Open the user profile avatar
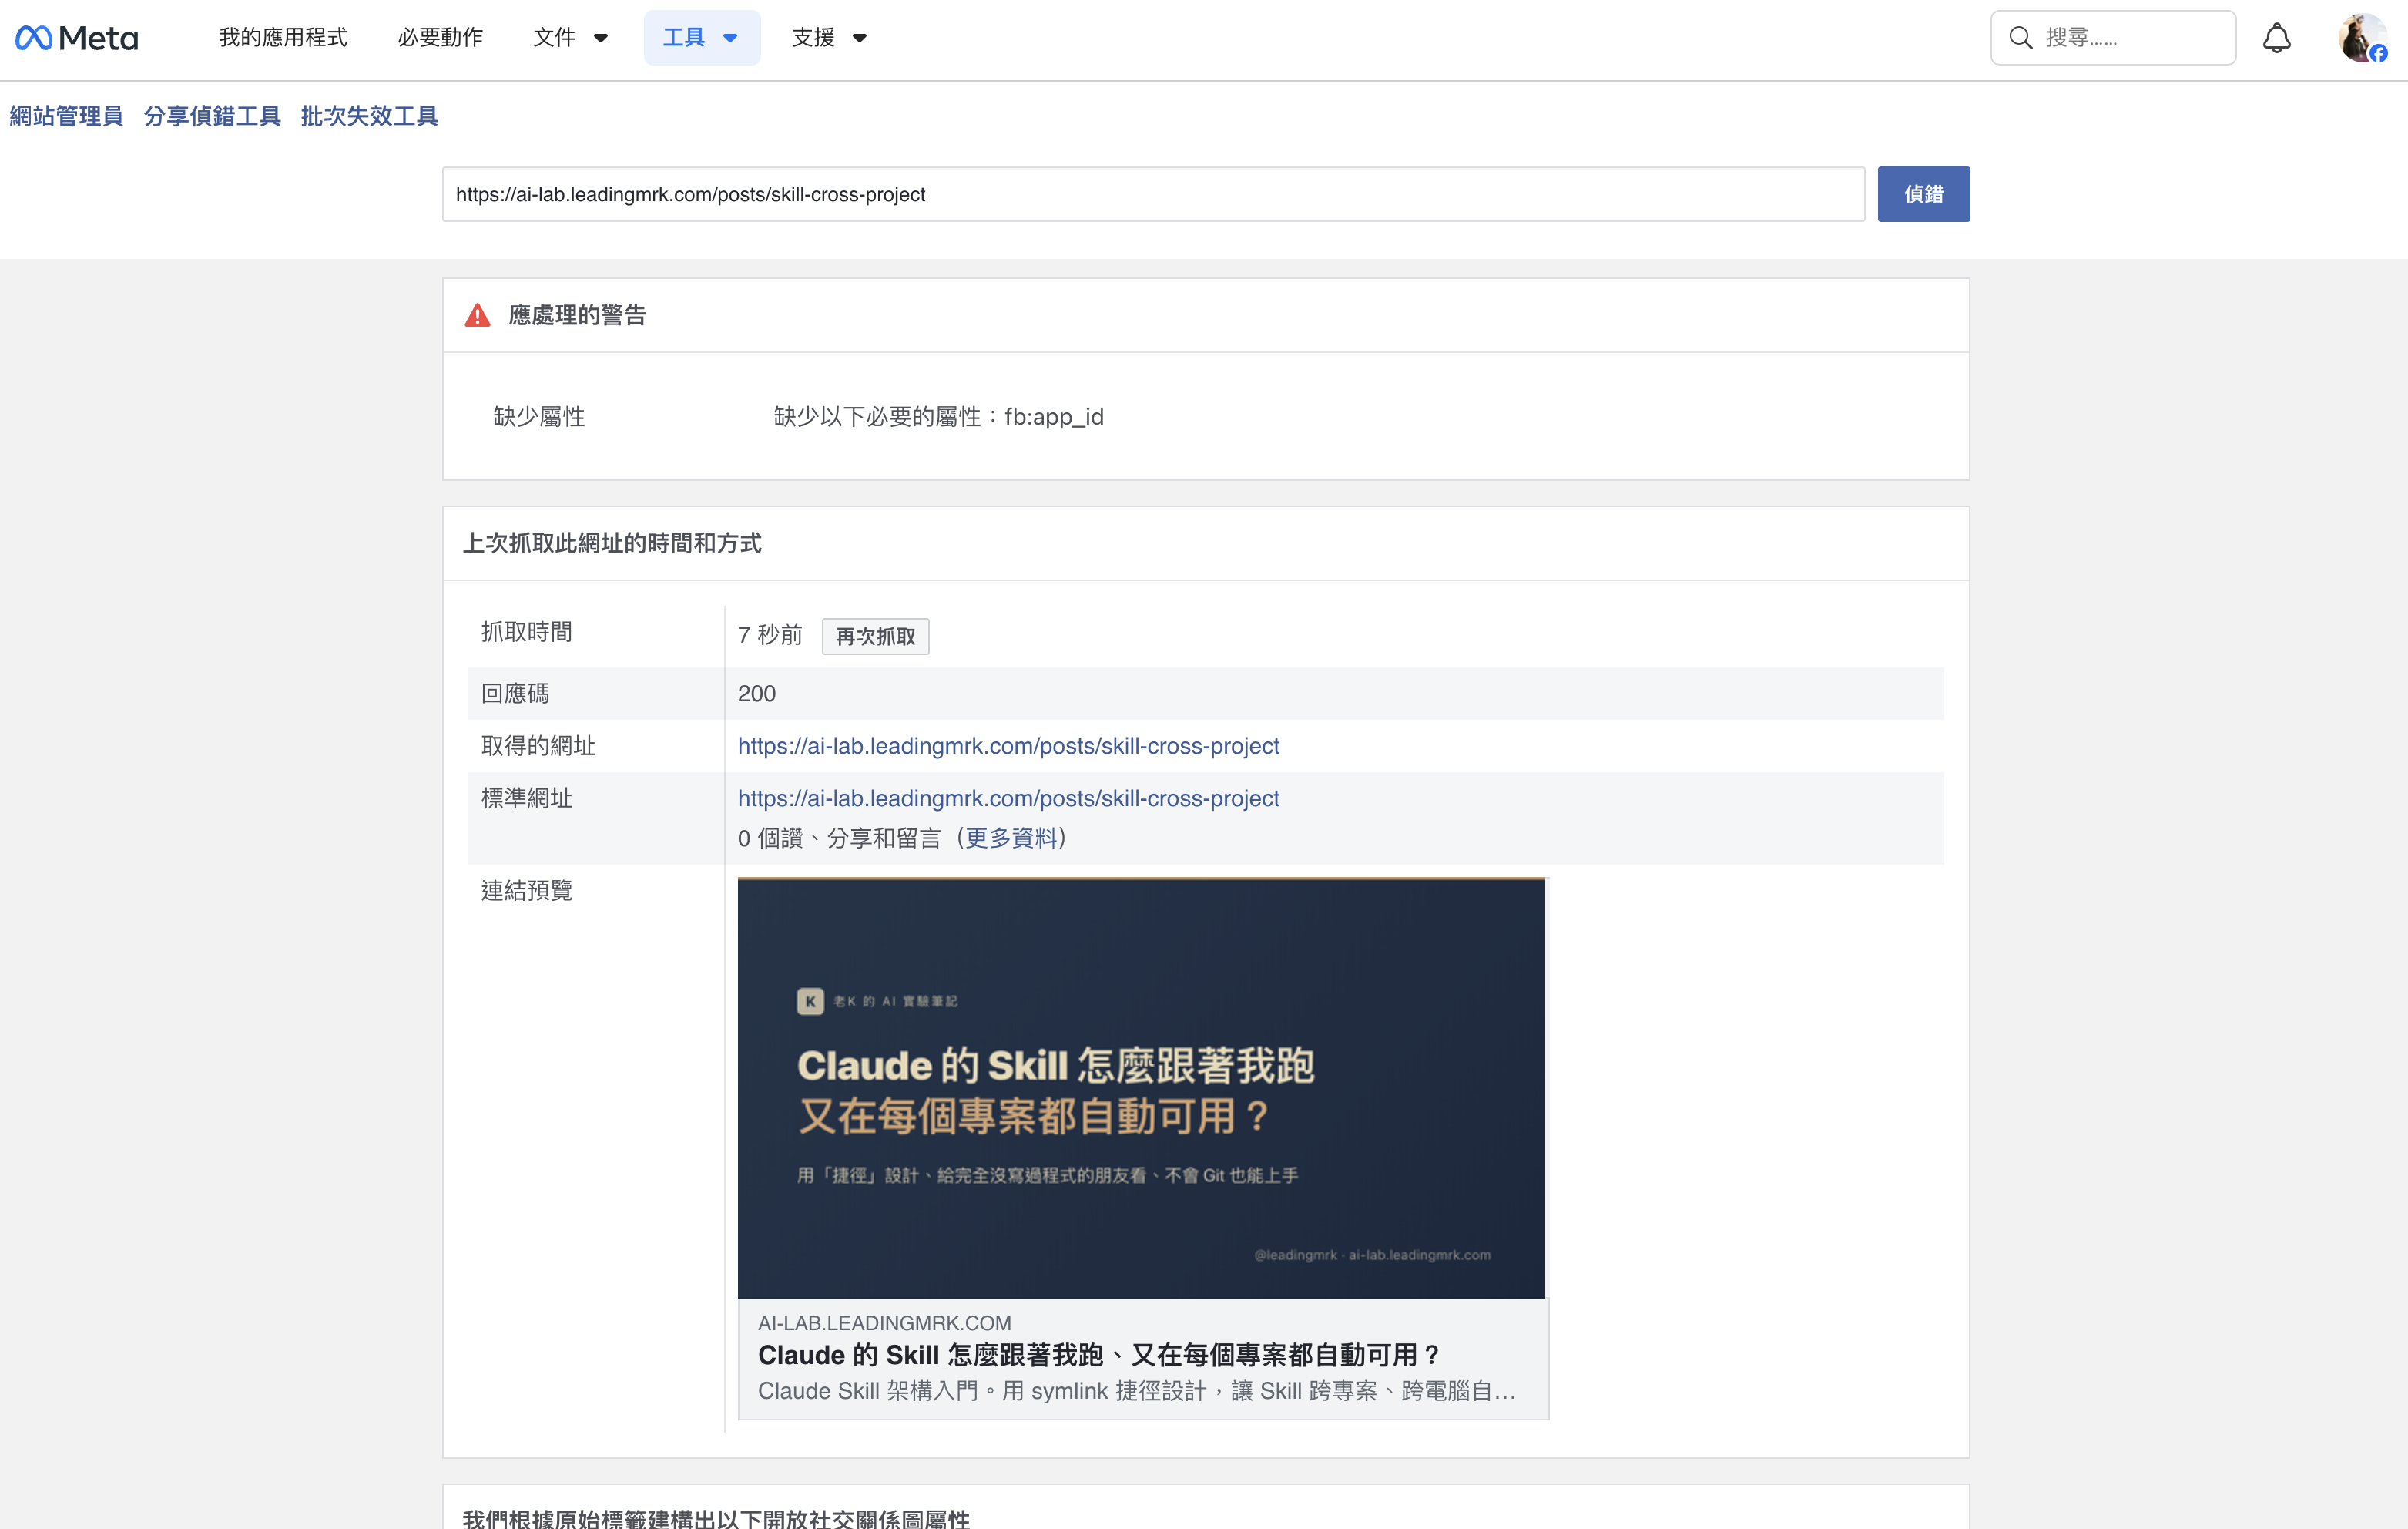Screen dimensions: 2408x1529 2362,38
